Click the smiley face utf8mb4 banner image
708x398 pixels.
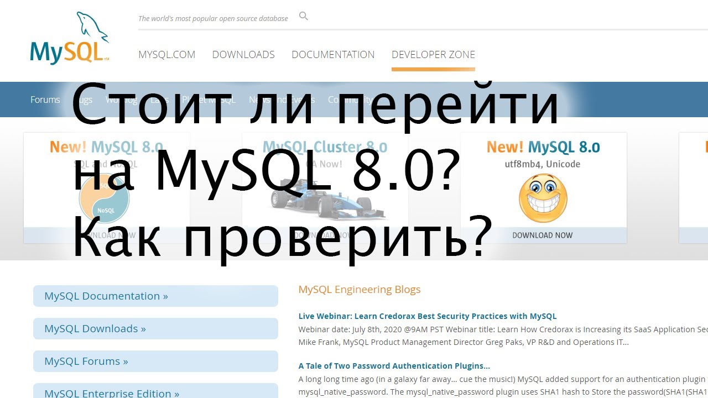coord(543,198)
